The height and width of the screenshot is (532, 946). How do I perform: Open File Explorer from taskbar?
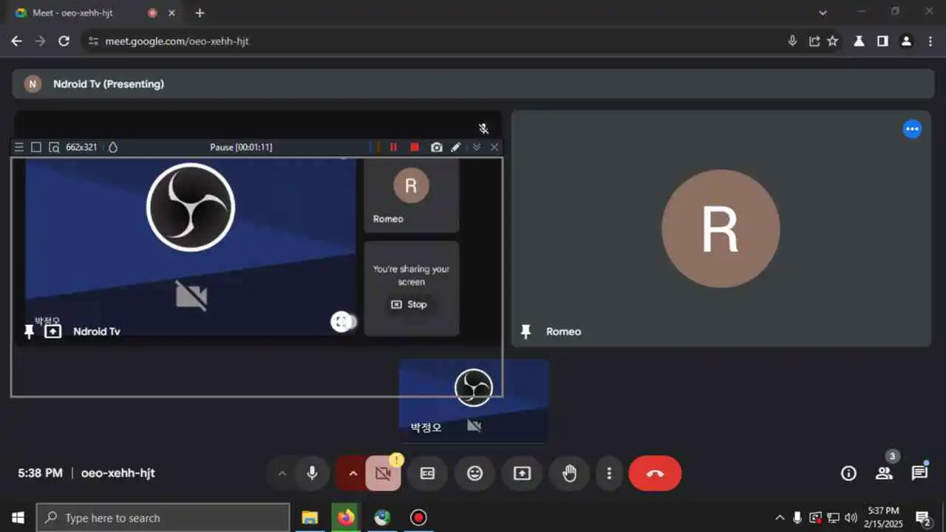pos(310,517)
